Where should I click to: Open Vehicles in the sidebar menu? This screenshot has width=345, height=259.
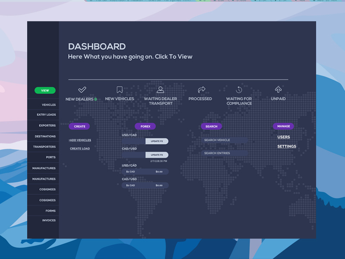pos(48,105)
